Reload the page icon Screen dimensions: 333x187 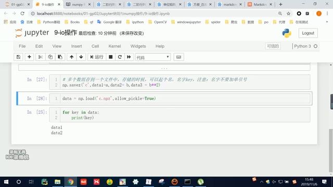[x=22, y=14]
